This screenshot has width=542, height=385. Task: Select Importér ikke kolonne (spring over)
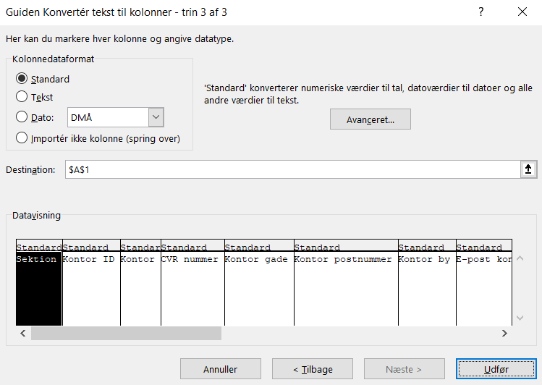pos(22,138)
